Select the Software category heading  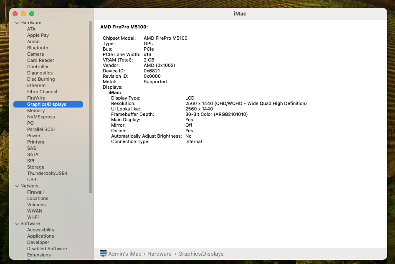(30, 223)
